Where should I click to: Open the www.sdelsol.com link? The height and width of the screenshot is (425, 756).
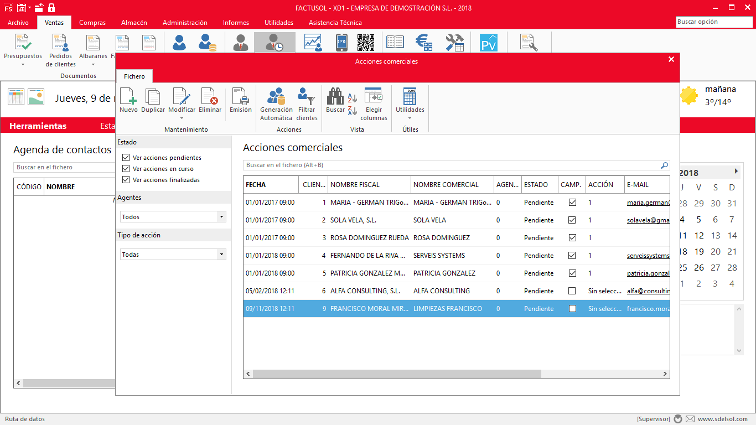click(x=723, y=419)
